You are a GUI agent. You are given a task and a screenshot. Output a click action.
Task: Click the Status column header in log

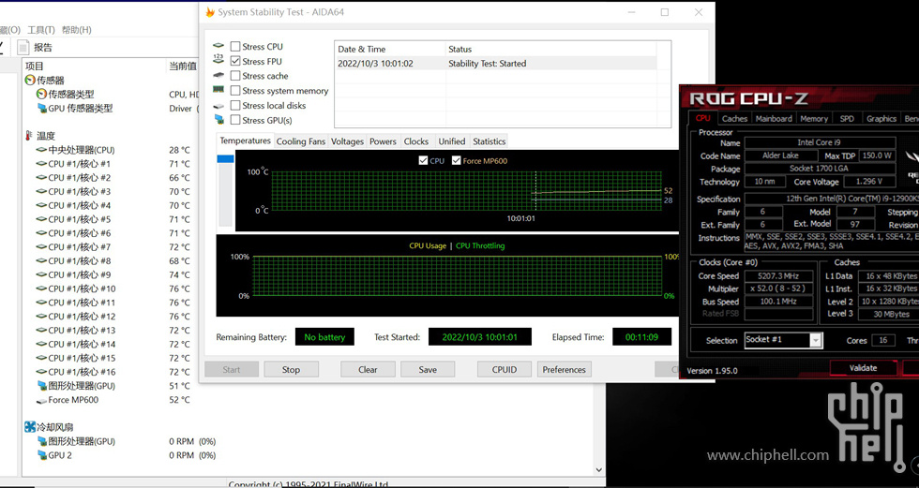coord(551,49)
